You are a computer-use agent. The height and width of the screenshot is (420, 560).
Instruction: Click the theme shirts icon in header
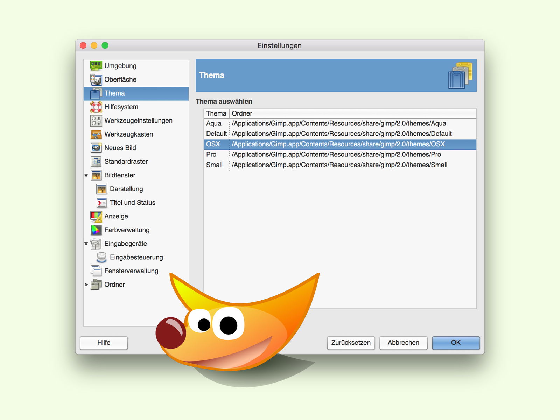tap(460, 75)
